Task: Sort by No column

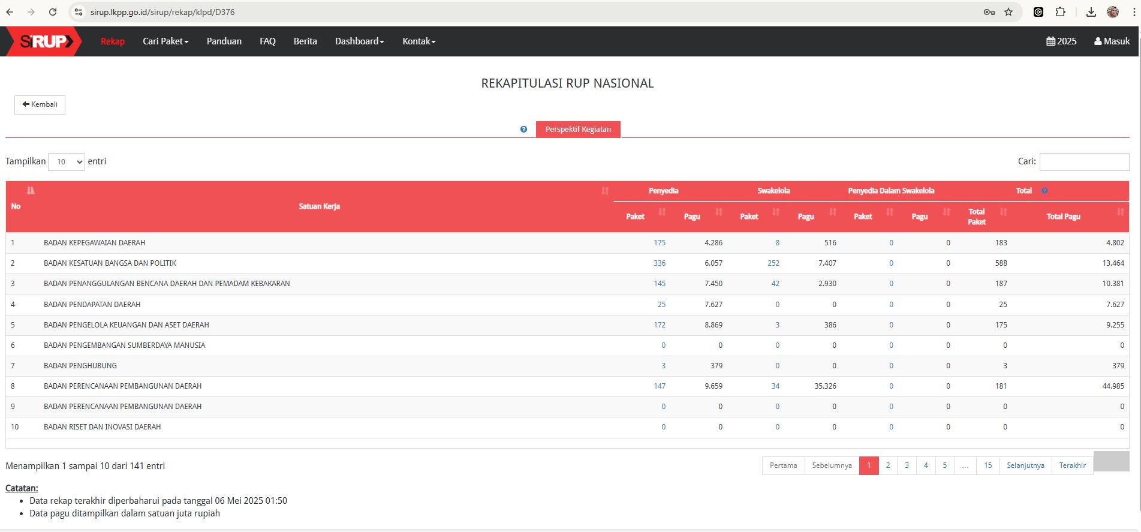Action: click(31, 191)
